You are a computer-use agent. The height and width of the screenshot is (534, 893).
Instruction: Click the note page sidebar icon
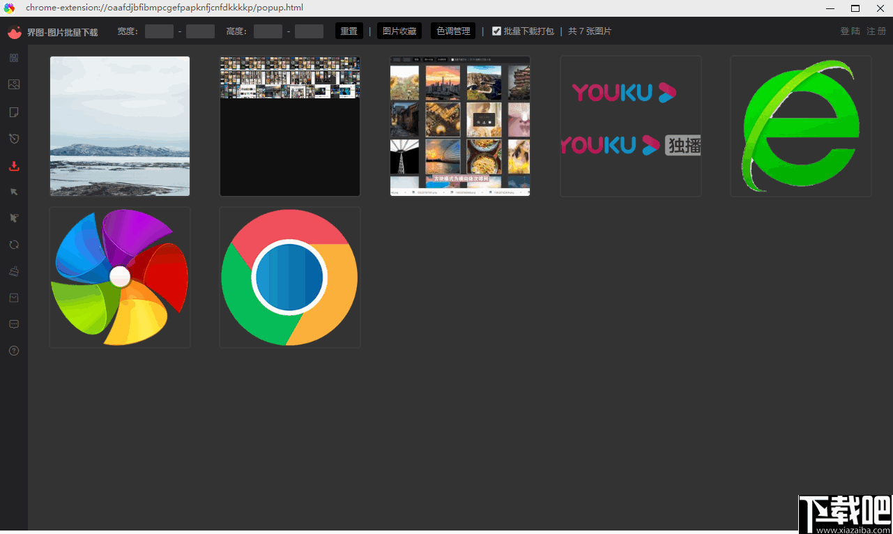(x=14, y=112)
